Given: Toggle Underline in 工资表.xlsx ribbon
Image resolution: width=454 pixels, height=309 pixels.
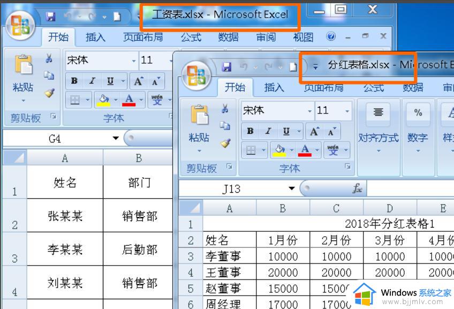Looking at the screenshot, I should [110, 81].
